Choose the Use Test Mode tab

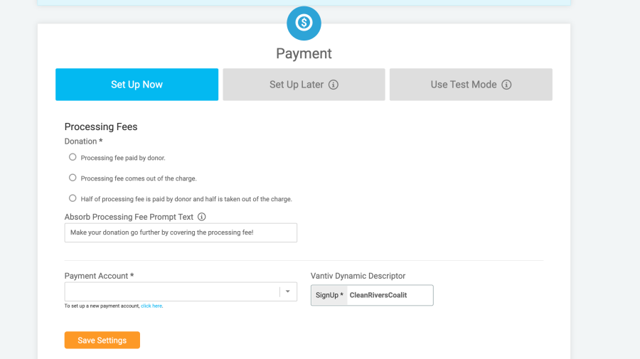tap(471, 85)
